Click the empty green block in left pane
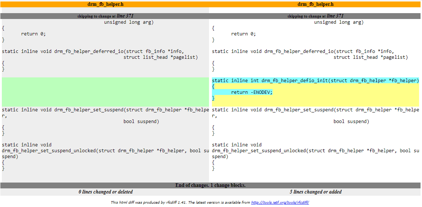 coord(105,92)
